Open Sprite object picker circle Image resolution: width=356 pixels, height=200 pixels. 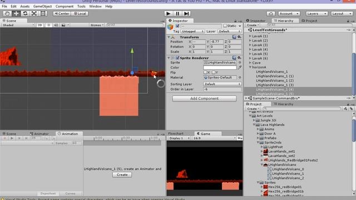tap(240, 62)
